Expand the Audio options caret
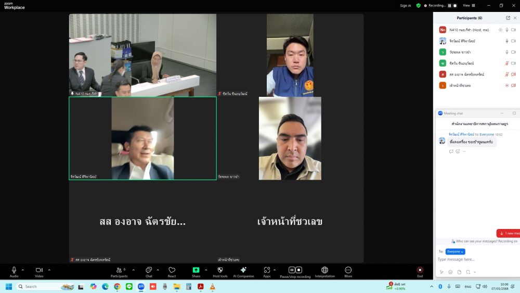Image resolution: width=520 pixels, height=293 pixels. pos(22,270)
